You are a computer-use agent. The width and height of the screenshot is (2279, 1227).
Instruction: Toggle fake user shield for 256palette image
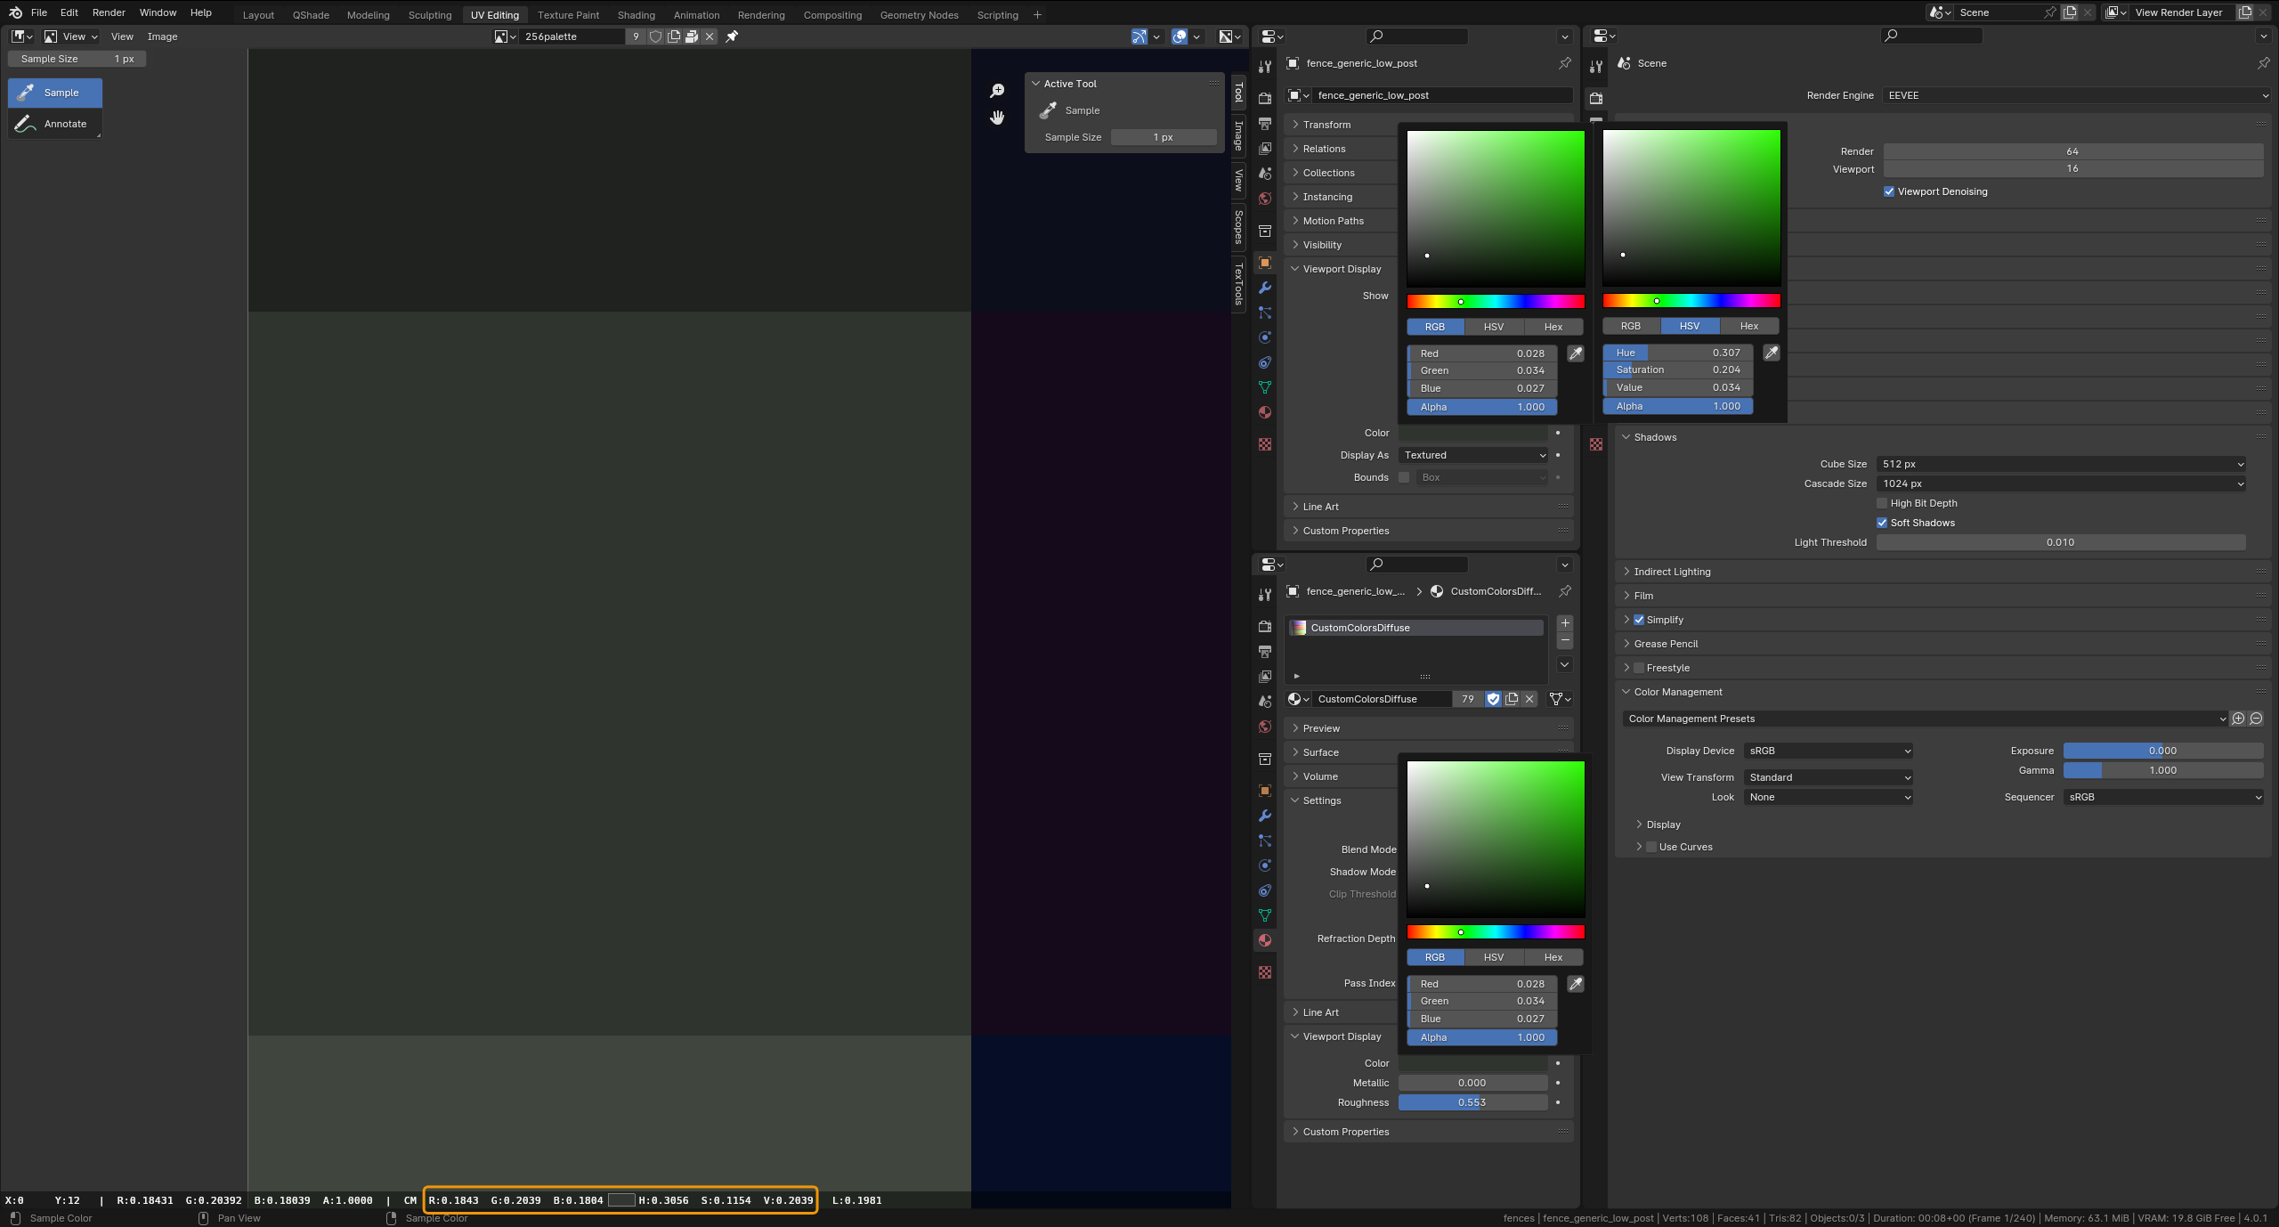655,37
